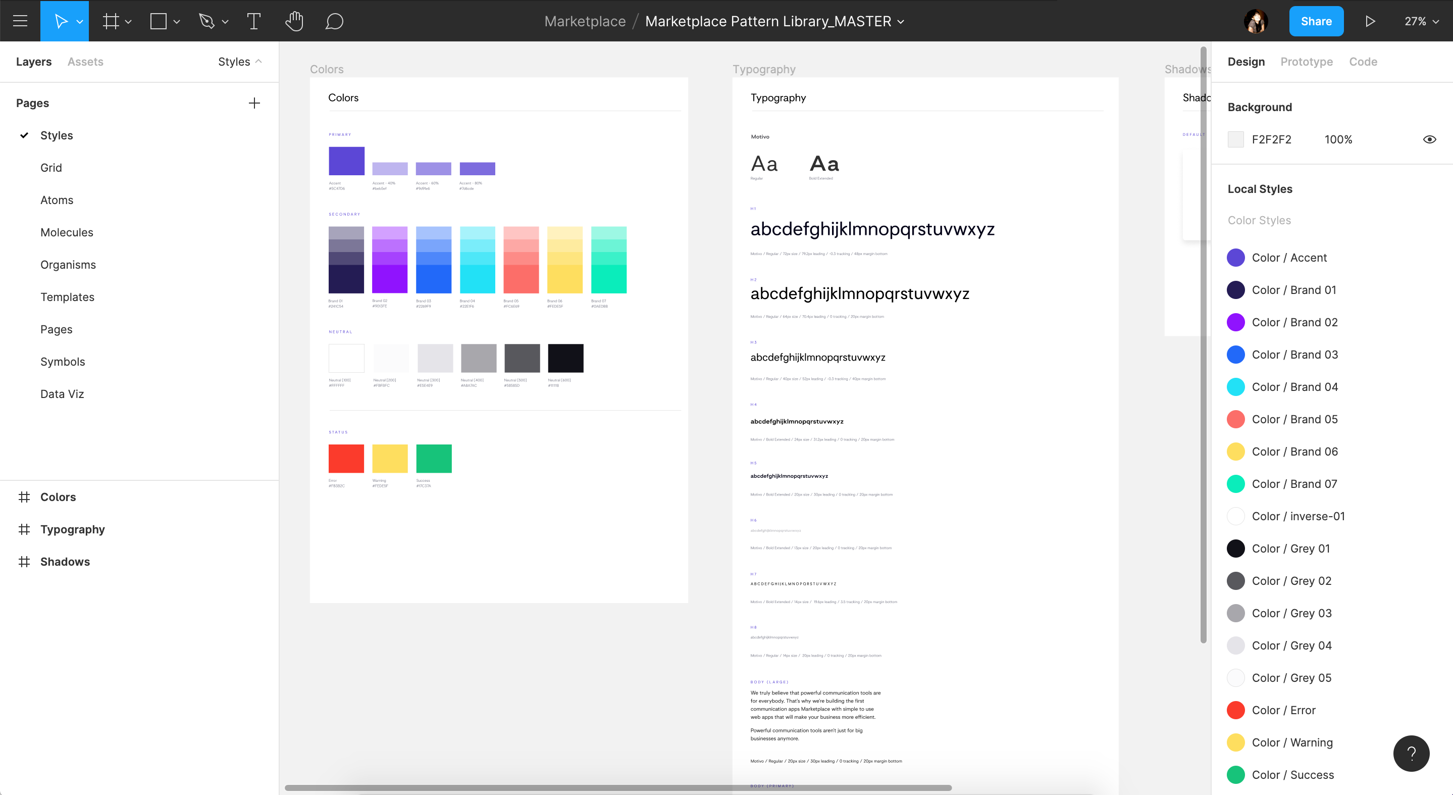
Task: Click the Typography frame icon in layers
Action: (x=24, y=529)
